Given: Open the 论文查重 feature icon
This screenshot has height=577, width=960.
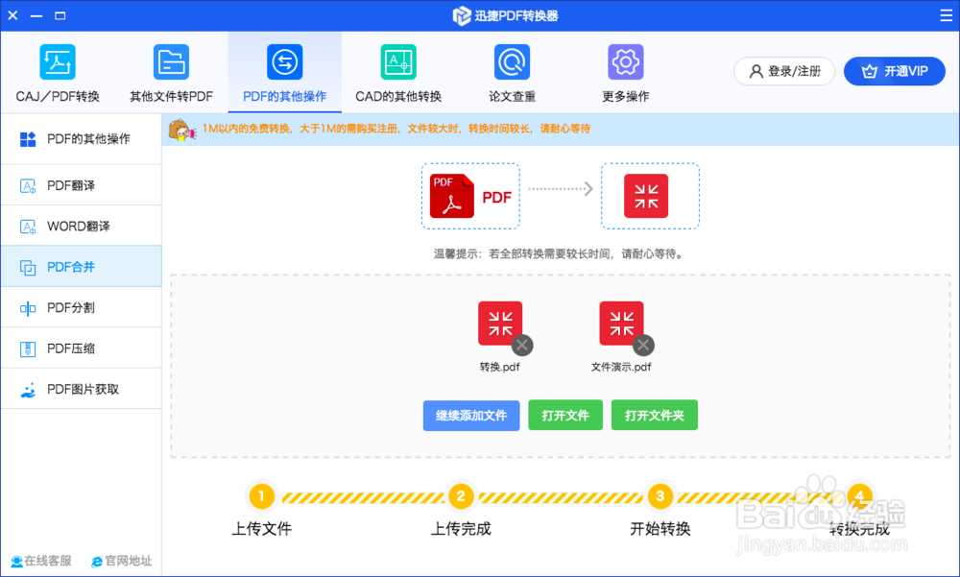Looking at the screenshot, I should pyautogui.click(x=512, y=62).
